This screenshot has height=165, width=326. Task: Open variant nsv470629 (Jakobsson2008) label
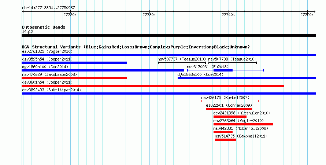point(49,74)
